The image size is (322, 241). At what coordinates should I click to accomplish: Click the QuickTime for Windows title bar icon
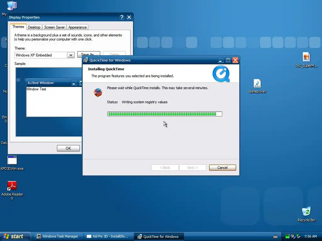86,60
